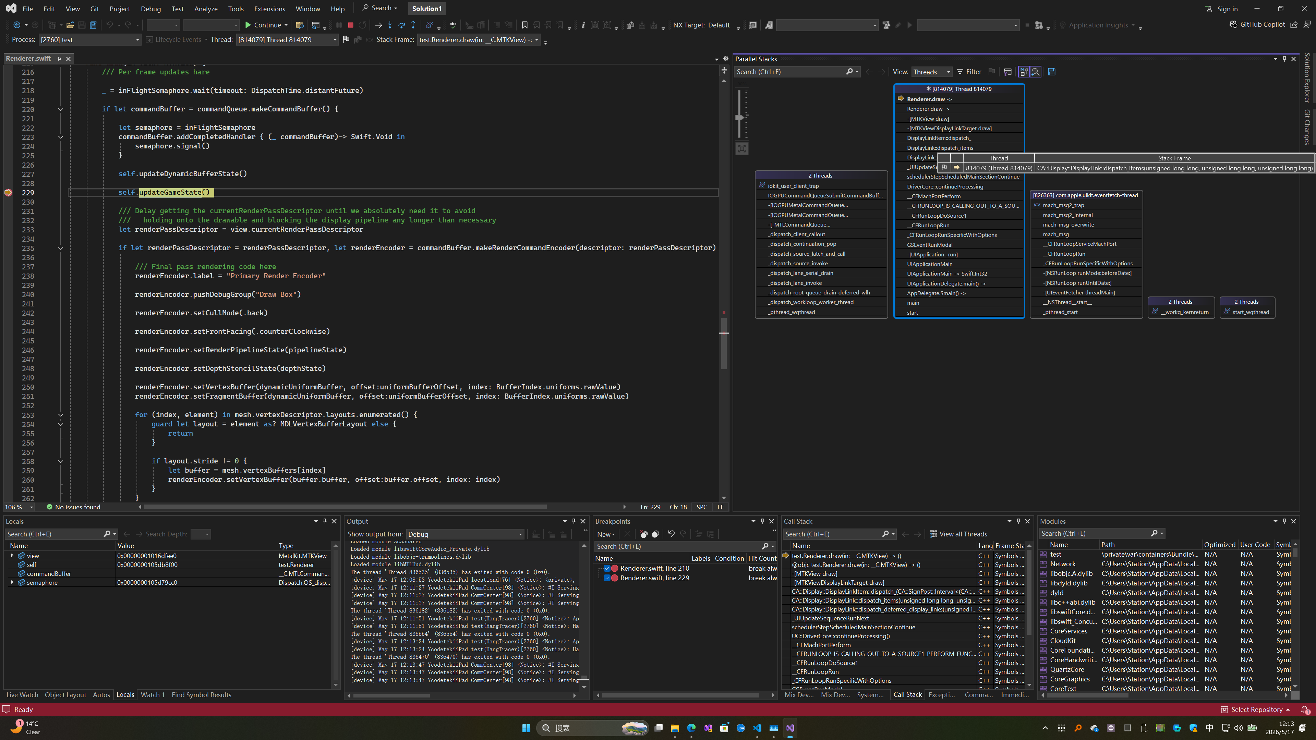The width and height of the screenshot is (1316, 740).
Task: Click GitHub Copilot icon in title bar
Action: click(1233, 25)
